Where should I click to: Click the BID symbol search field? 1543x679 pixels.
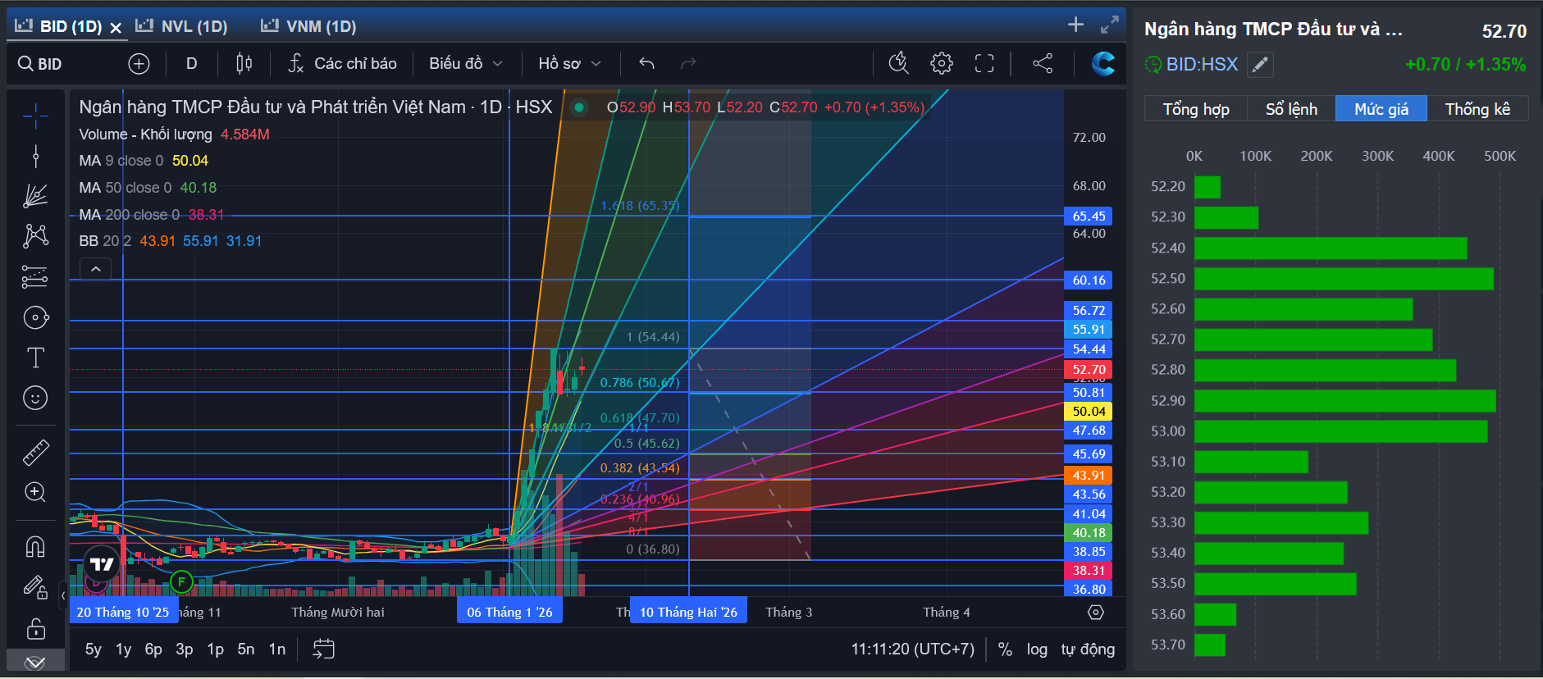(51, 64)
